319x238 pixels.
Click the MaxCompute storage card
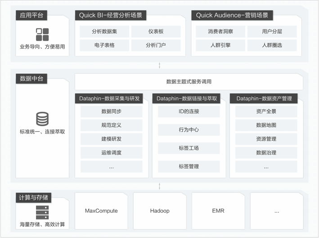(101, 211)
